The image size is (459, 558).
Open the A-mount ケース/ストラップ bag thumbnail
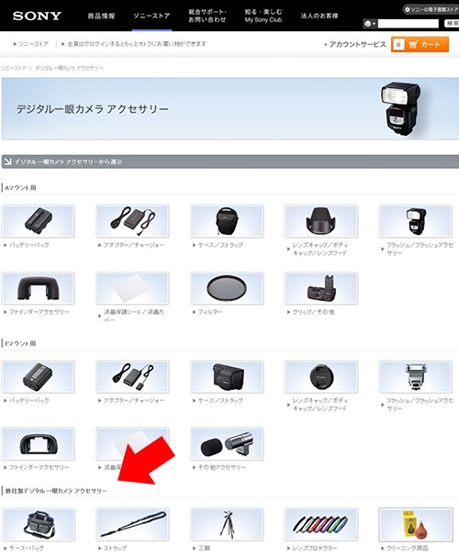(227, 221)
